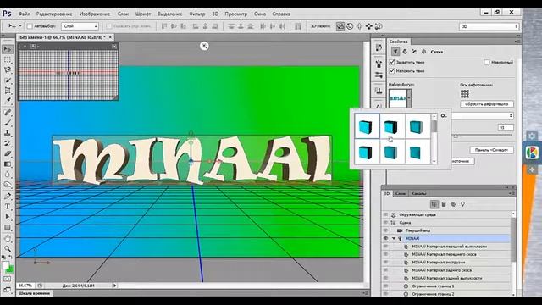Toggle the Catch Shadows checkbox
The image size is (542, 305).
pyautogui.click(x=392, y=62)
